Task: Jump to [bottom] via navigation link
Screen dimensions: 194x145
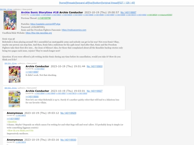Action: 97,3
